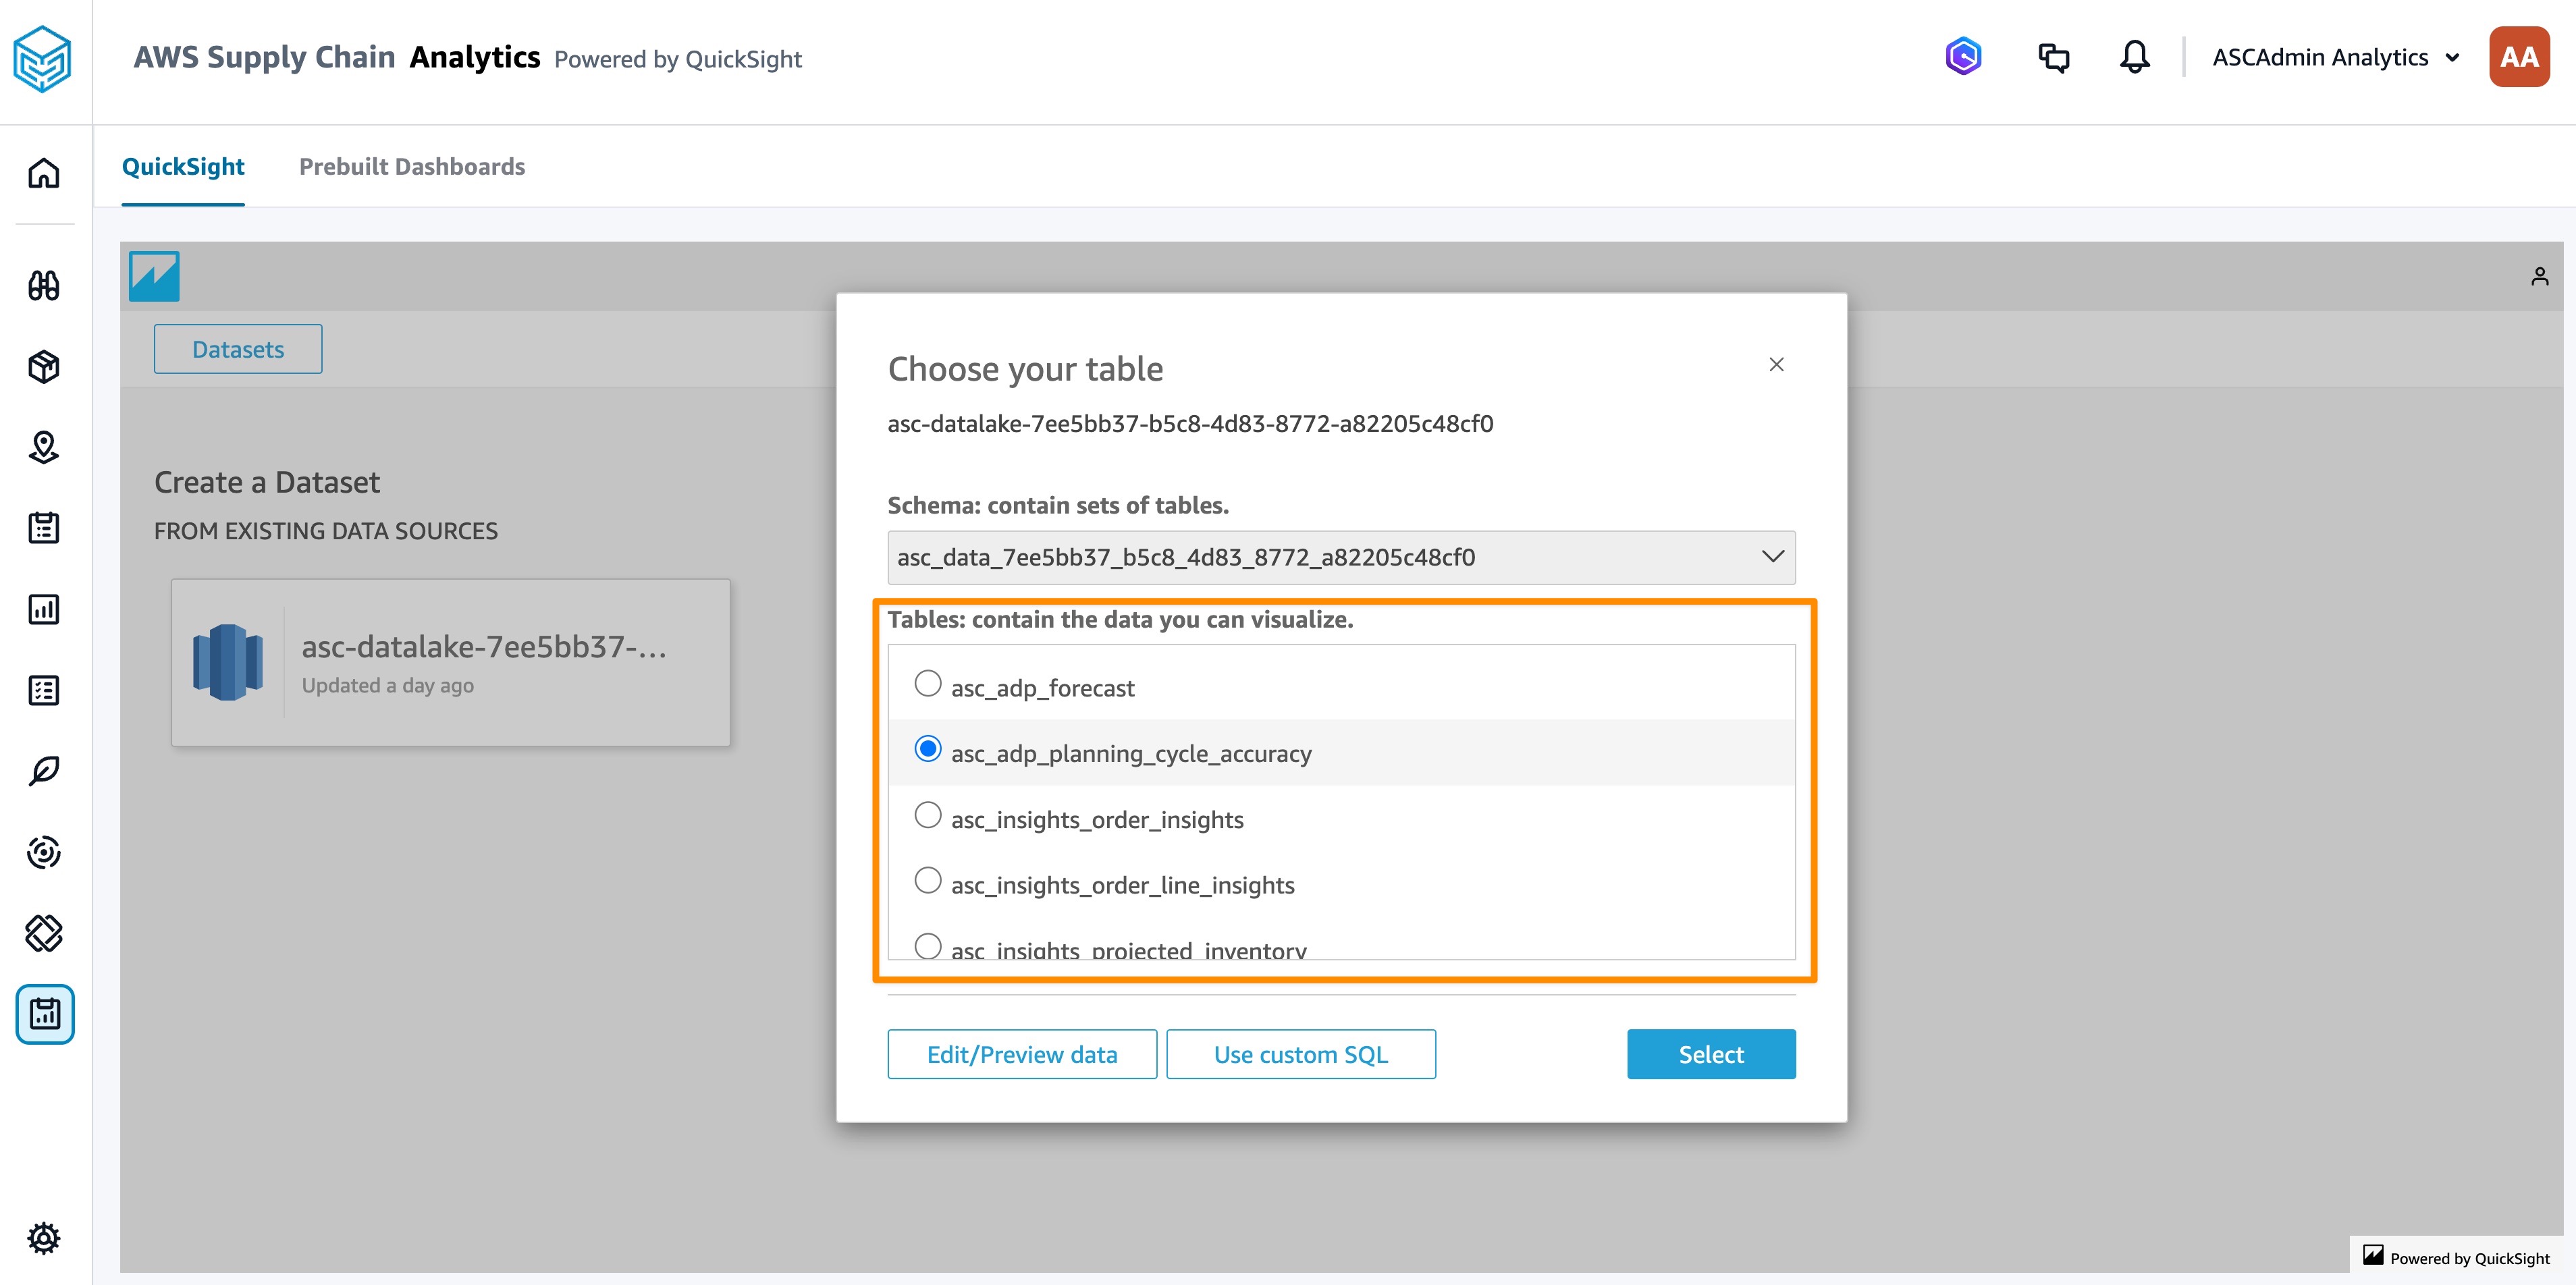The width and height of the screenshot is (2576, 1285).
Task: Select asc_insights_projected_inventory radio button
Action: [x=928, y=945]
